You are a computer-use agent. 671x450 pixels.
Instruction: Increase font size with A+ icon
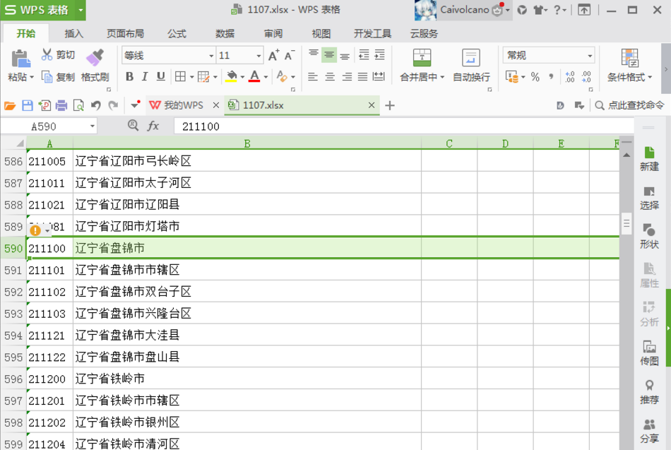tap(274, 55)
